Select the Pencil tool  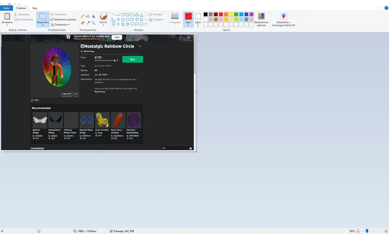tap(82, 16)
